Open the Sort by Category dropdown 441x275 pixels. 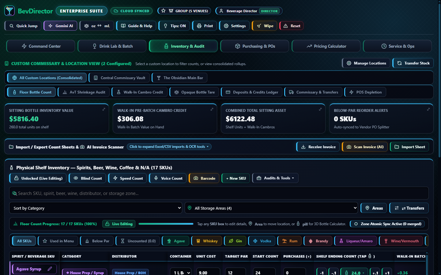tap(96, 208)
